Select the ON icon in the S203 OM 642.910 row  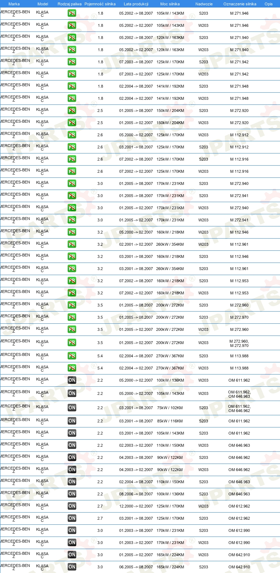point(72,567)
